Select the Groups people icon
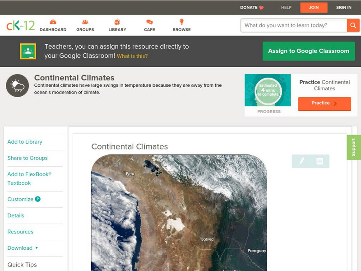 [84, 21]
